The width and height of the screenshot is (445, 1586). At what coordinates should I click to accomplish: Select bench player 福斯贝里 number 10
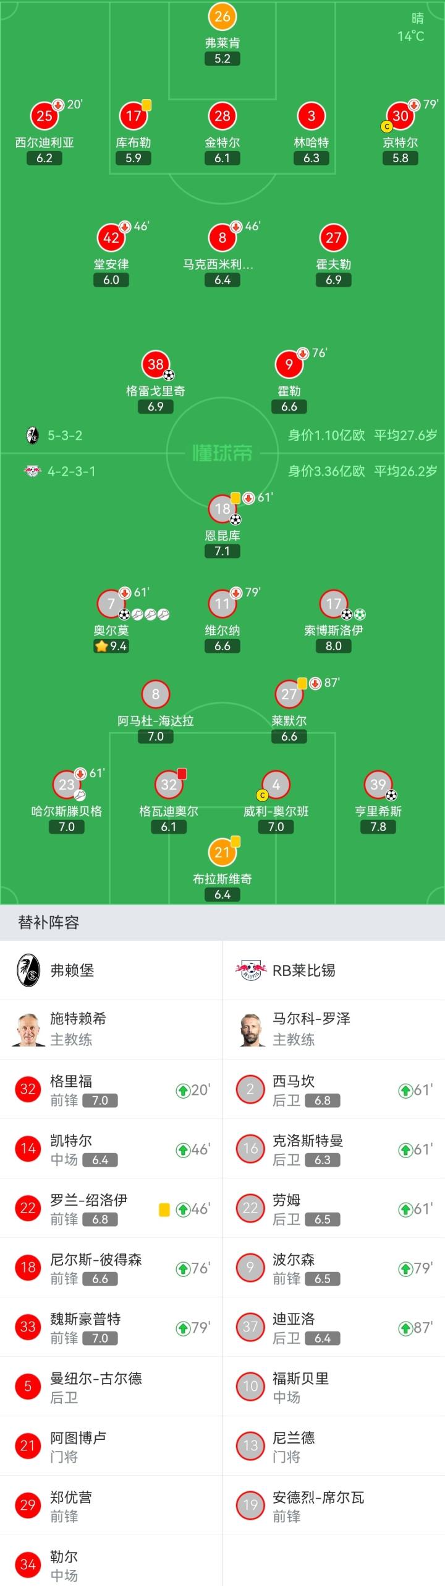tap(334, 1387)
